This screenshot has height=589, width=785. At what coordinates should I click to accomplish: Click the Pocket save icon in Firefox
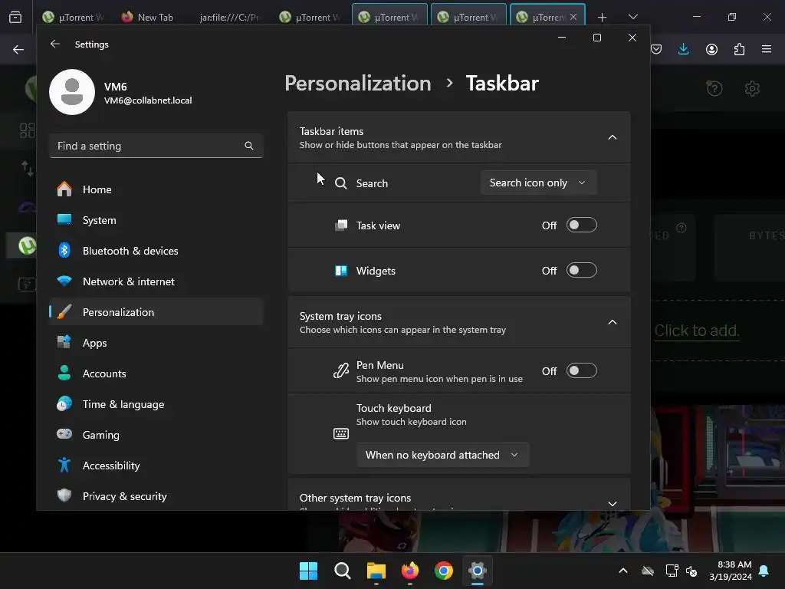pyautogui.click(x=656, y=49)
